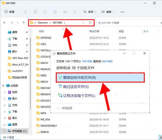Open the View (查看) dropdown
The image size is (162, 140).
coord(108,12)
